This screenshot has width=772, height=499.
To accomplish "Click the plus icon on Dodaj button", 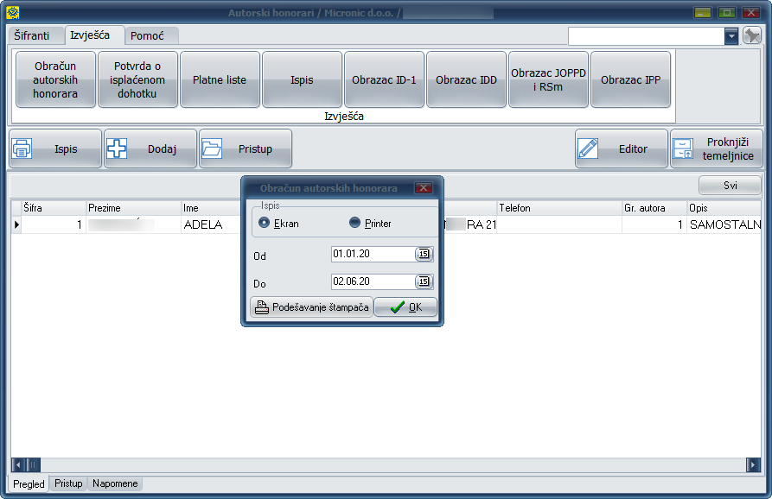I will pos(117,148).
